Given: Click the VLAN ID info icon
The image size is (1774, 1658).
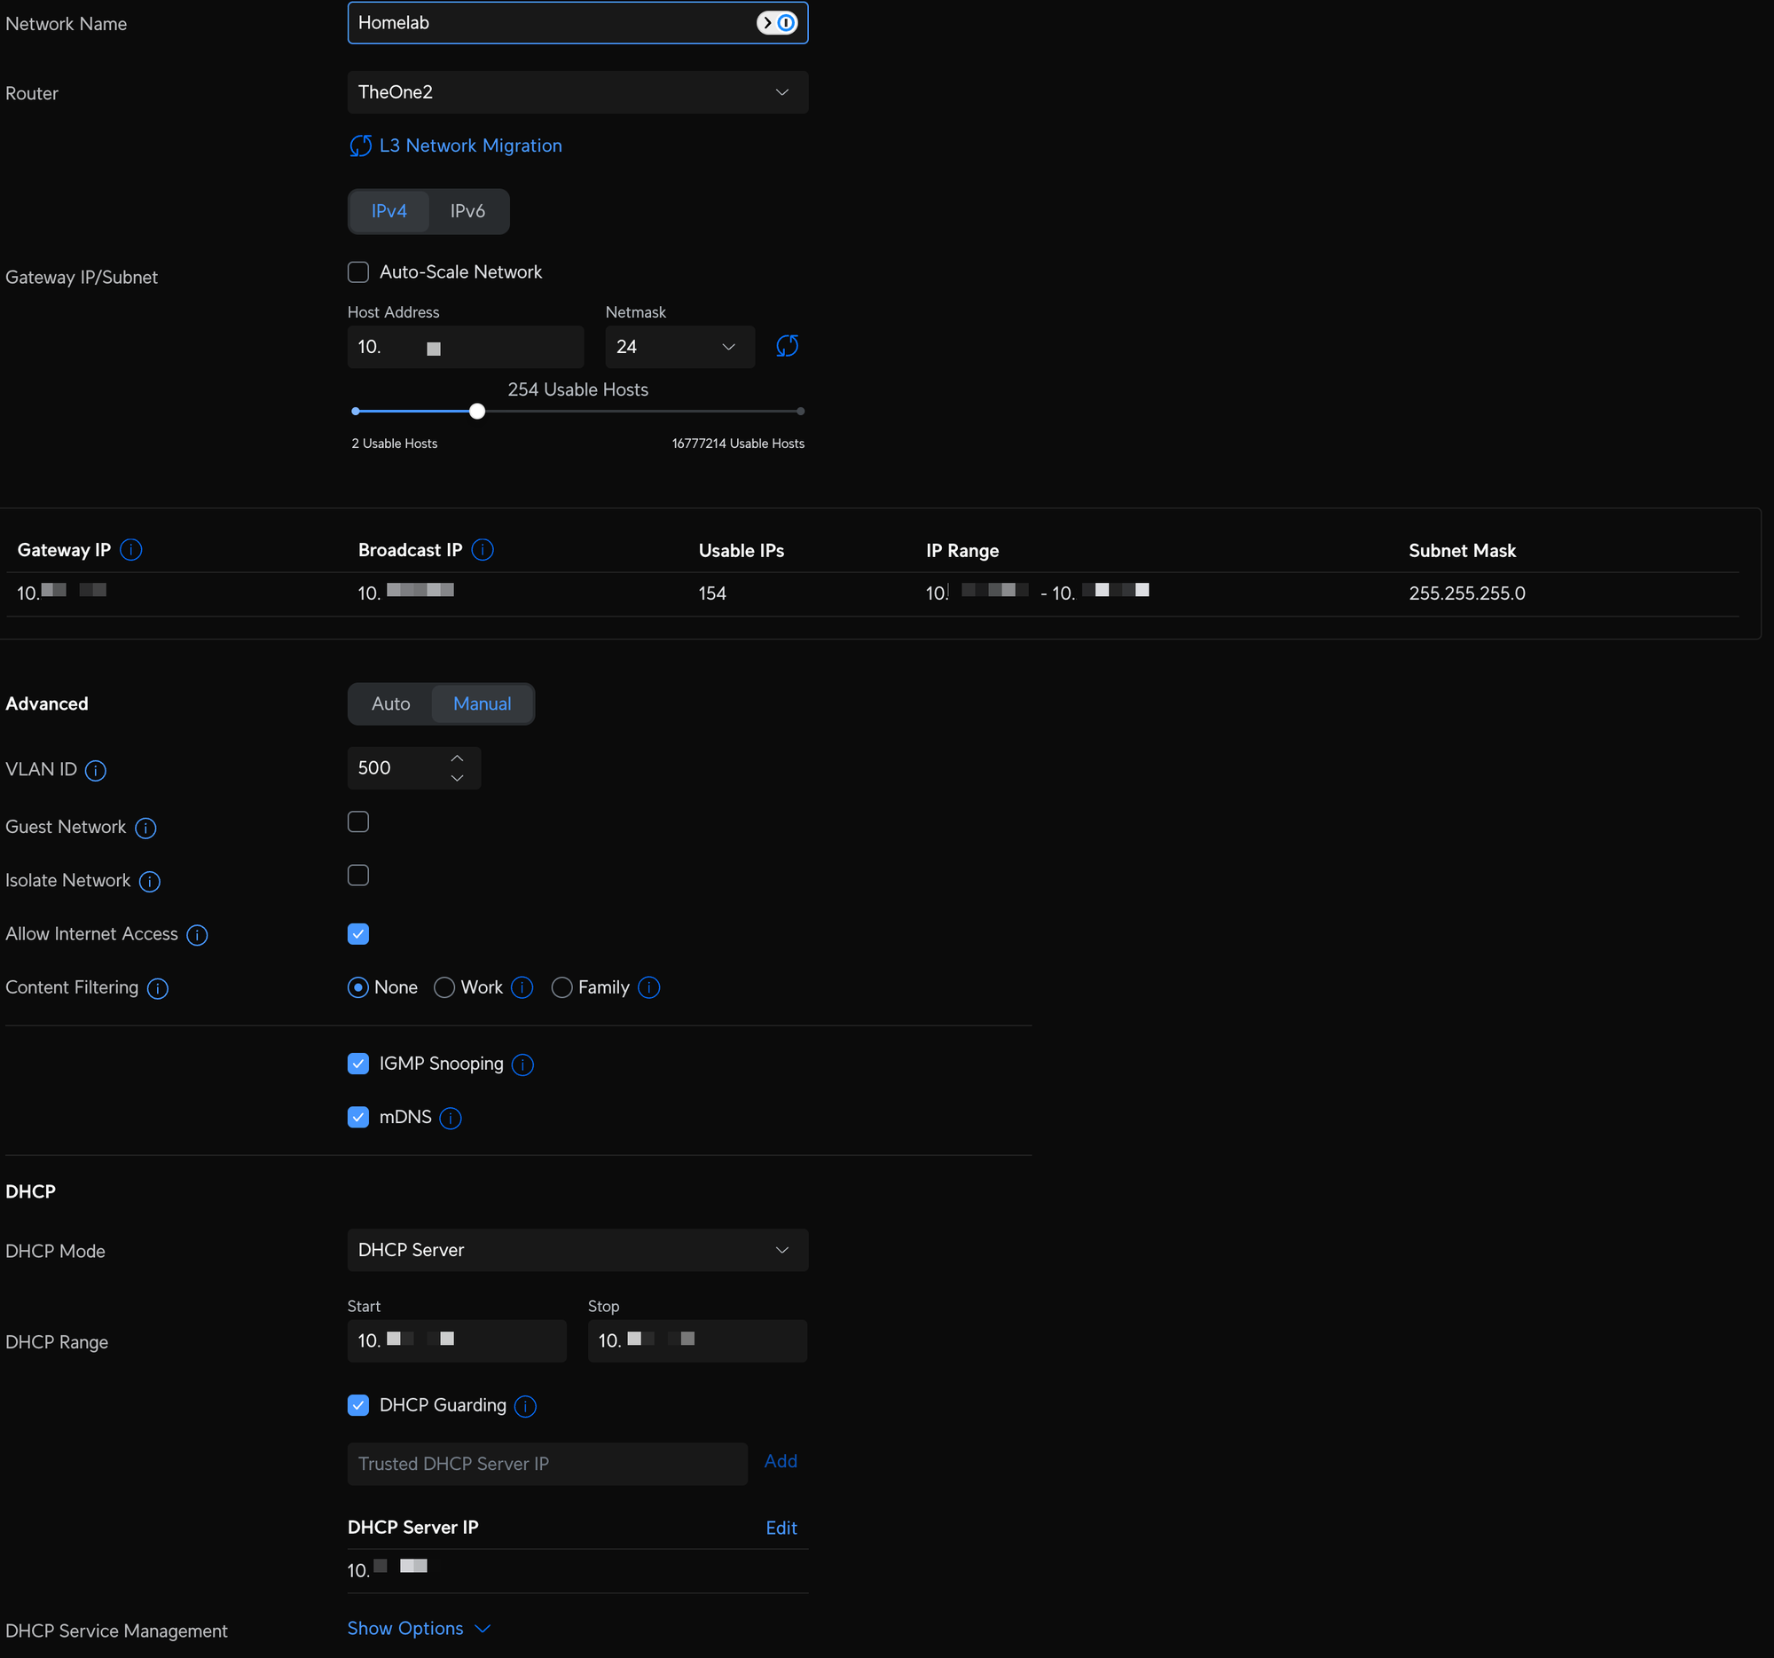Looking at the screenshot, I should [x=96, y=770].
